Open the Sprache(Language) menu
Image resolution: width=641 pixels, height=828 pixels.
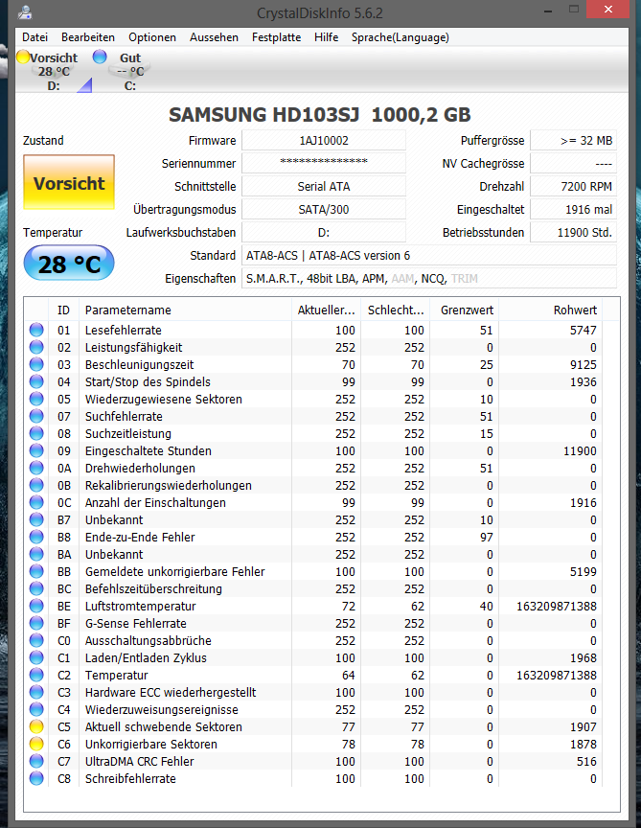point(401,37)
